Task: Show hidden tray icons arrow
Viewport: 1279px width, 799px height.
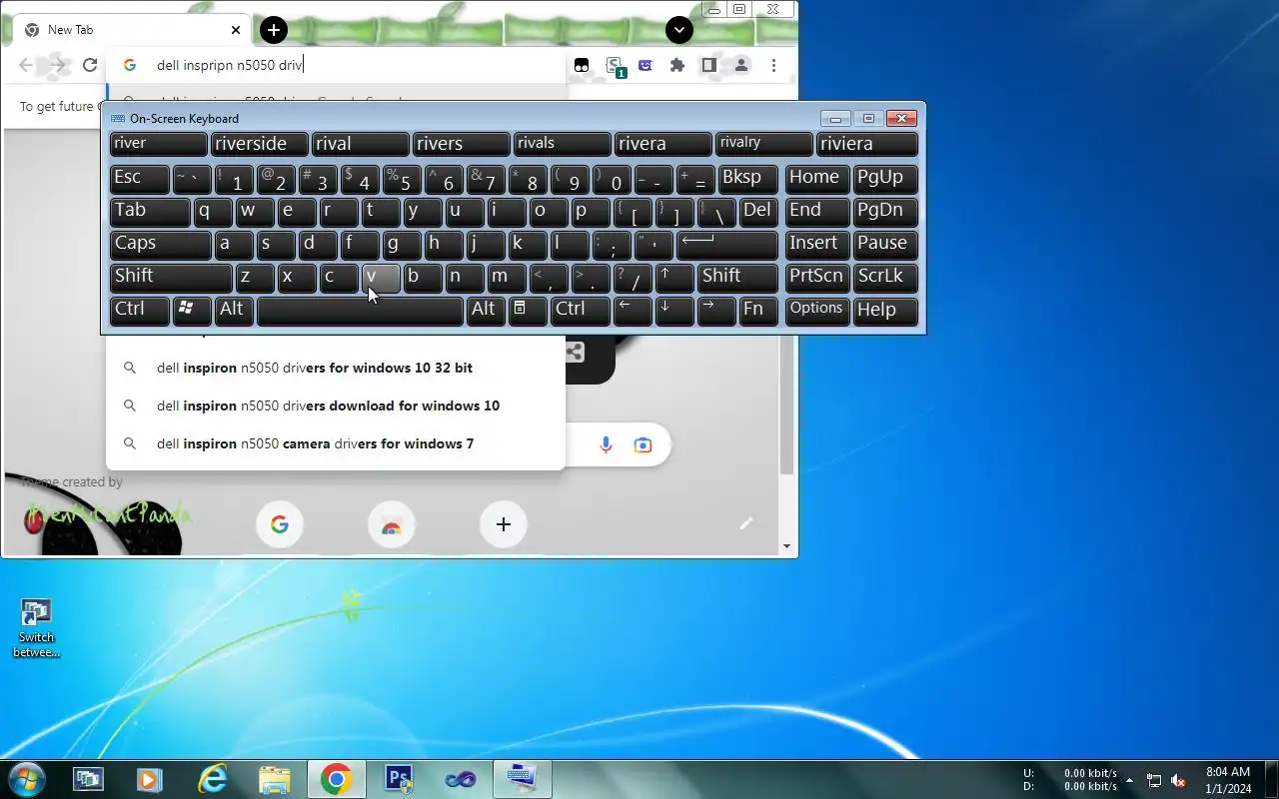Action: pos(1130,780)
